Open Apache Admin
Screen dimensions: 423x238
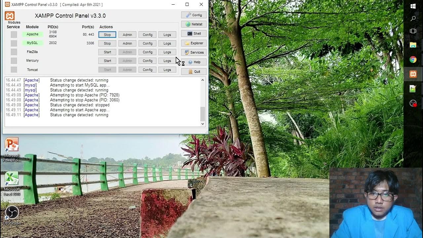tap(127, 35)
